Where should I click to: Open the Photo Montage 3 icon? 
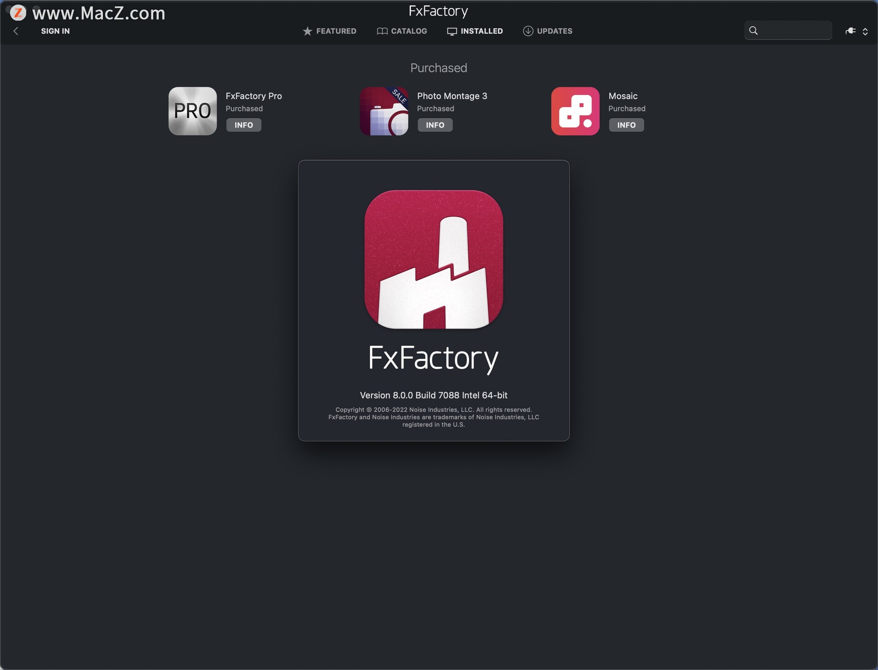[384, 111]
